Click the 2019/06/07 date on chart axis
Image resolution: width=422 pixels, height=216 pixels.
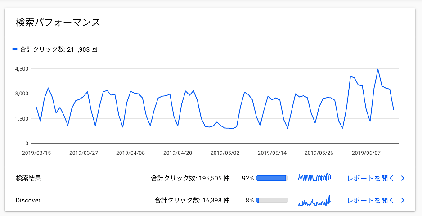pyautogui.click(x=366, y=153)
